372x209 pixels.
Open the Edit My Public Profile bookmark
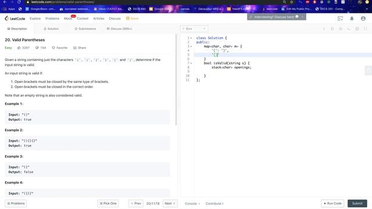pos(296,9)
